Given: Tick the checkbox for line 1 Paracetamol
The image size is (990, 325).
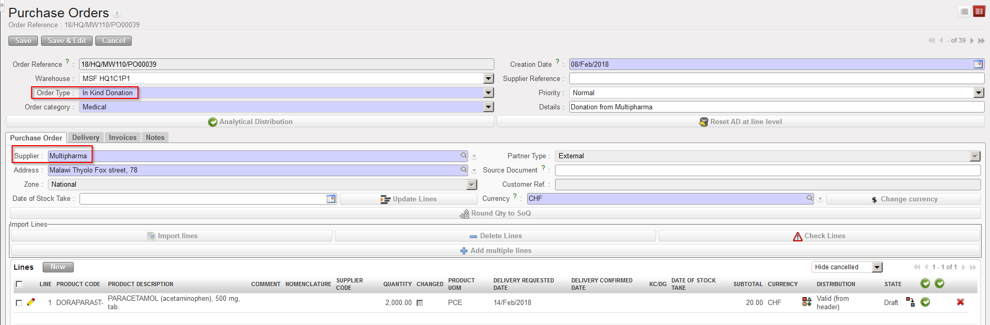Looking at the screenshot, I should tap(19, 303).
